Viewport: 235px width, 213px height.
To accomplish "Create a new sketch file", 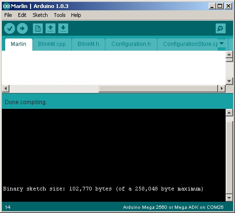I will click(38, 28).
